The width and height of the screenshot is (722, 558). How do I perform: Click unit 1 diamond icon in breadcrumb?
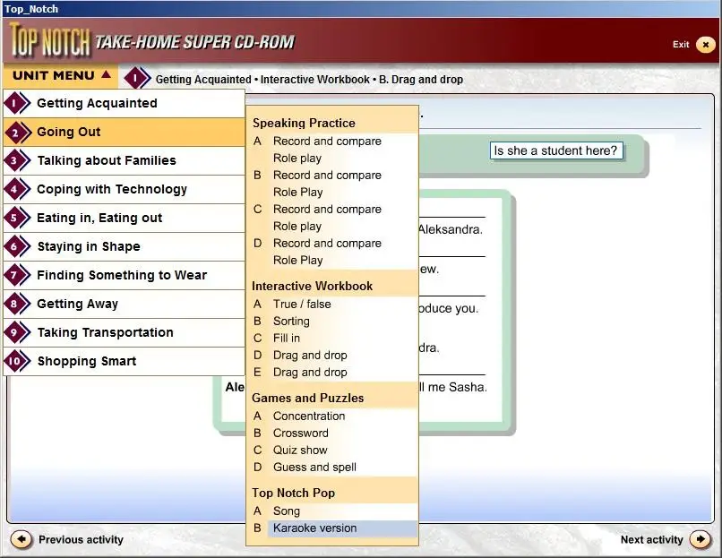[x=137, y=78]
